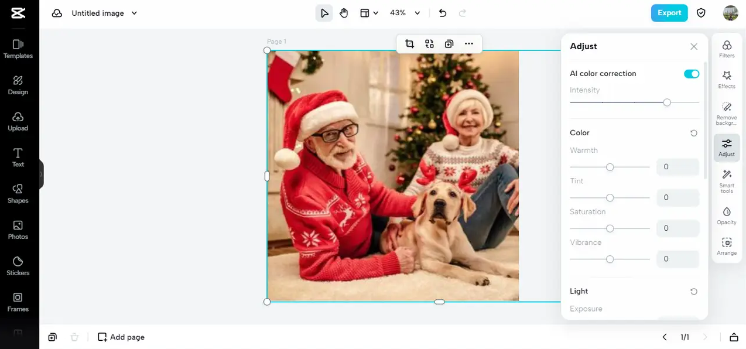Reset the Color adjustments

coord(694,133)
